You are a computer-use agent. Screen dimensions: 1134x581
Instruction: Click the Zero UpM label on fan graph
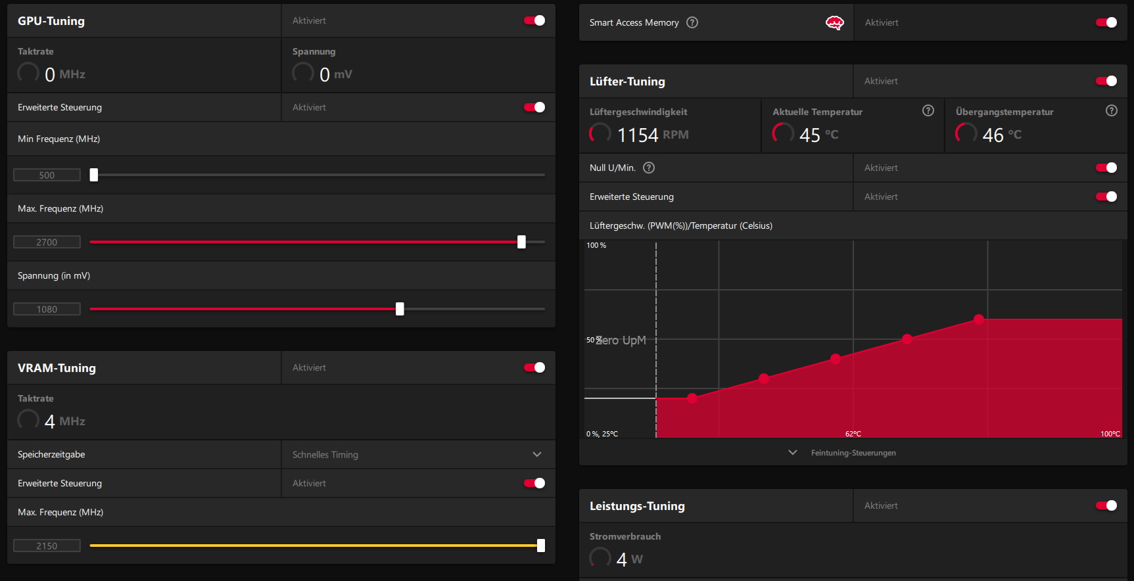pos(621,340)
